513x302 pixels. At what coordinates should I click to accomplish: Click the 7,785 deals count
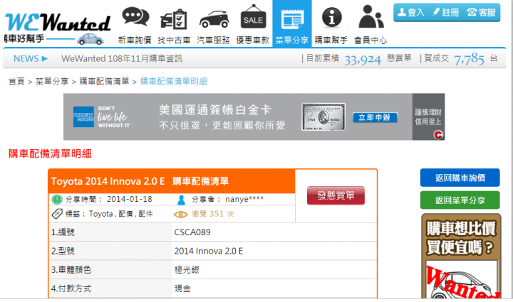[469, 60]
